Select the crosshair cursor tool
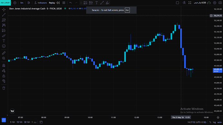223x125 pixels. [4, 10]
